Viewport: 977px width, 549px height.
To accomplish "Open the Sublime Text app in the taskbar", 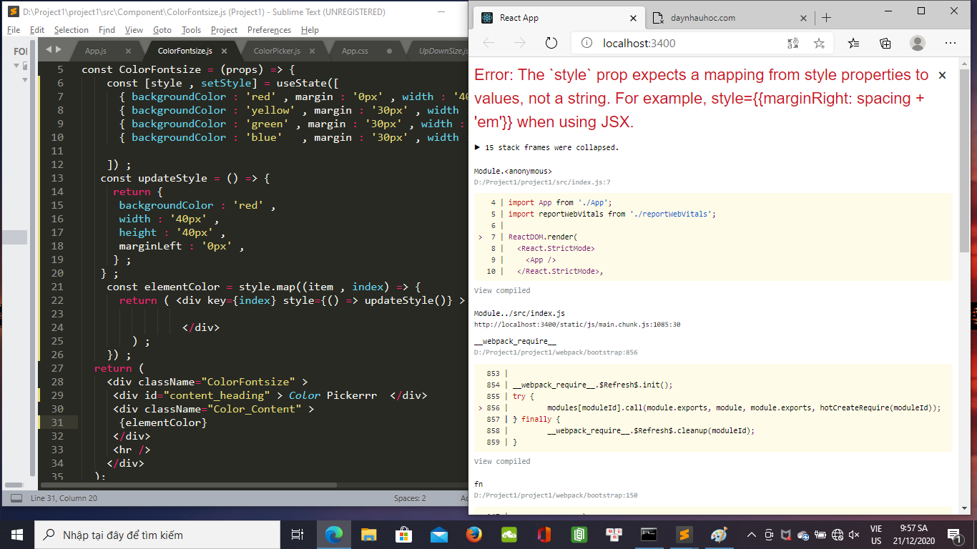I will tap(684, 535).
